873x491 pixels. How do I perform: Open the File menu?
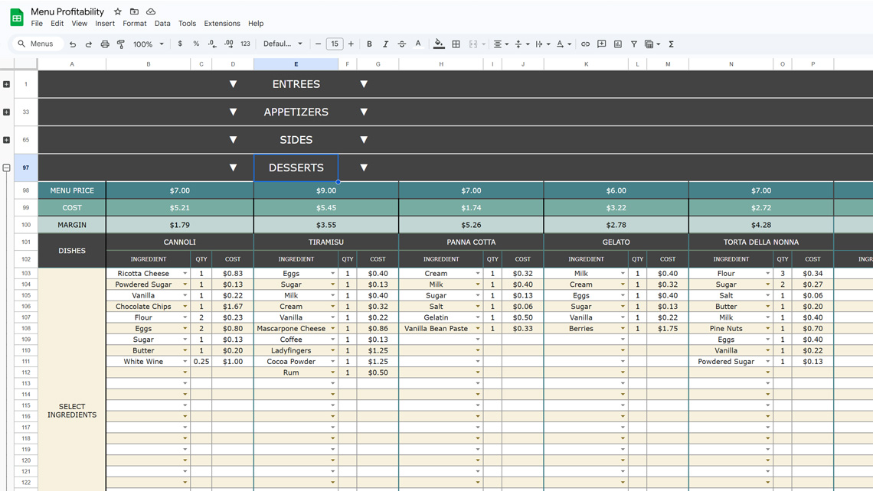click(37, 24)
